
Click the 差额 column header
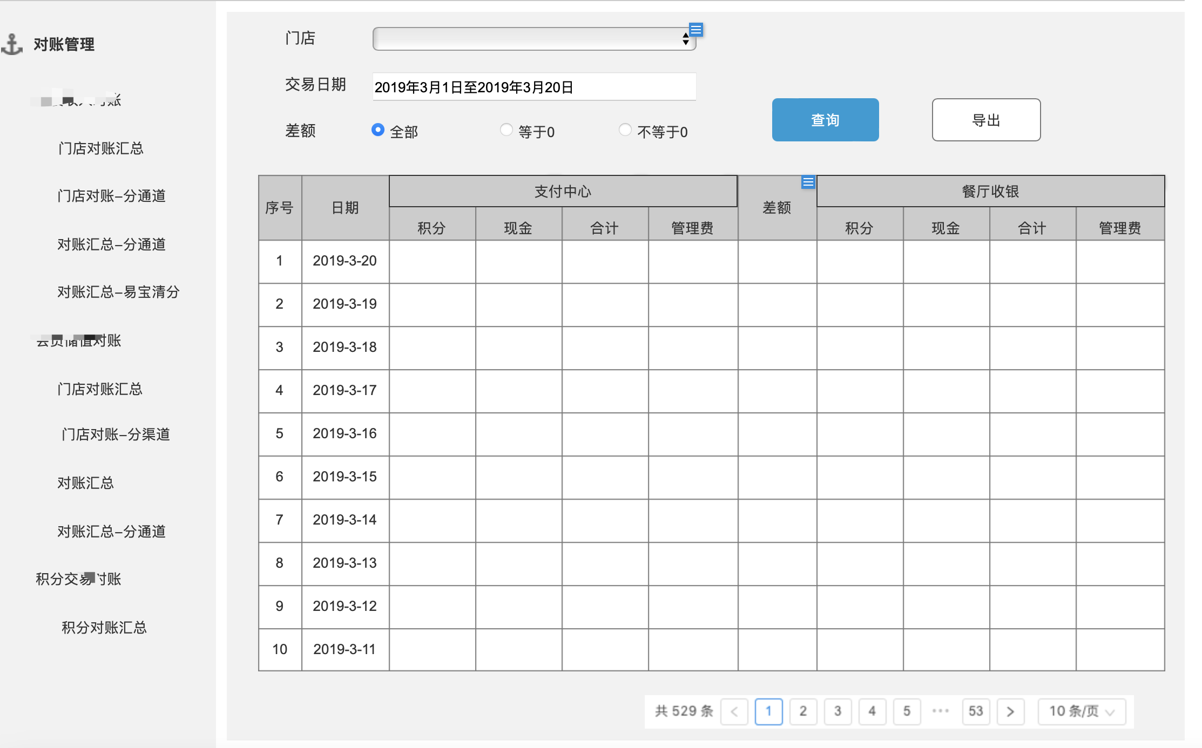(x=777, y=208)
